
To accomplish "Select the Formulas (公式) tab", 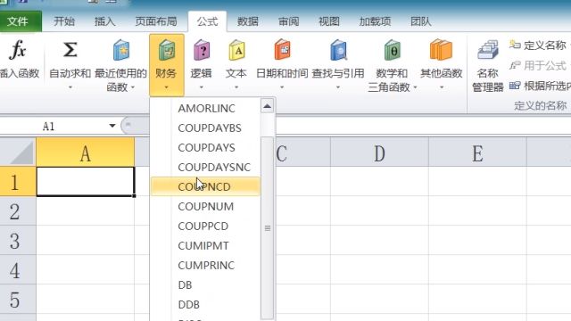I will (x=207, y=21).
